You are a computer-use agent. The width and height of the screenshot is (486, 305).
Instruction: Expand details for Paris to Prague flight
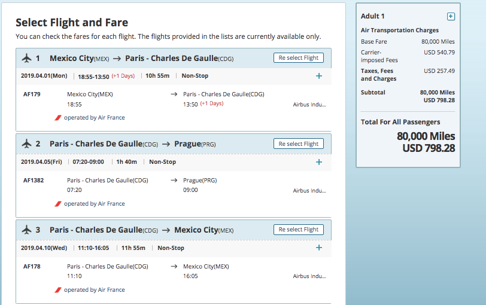tap(318, 162)
